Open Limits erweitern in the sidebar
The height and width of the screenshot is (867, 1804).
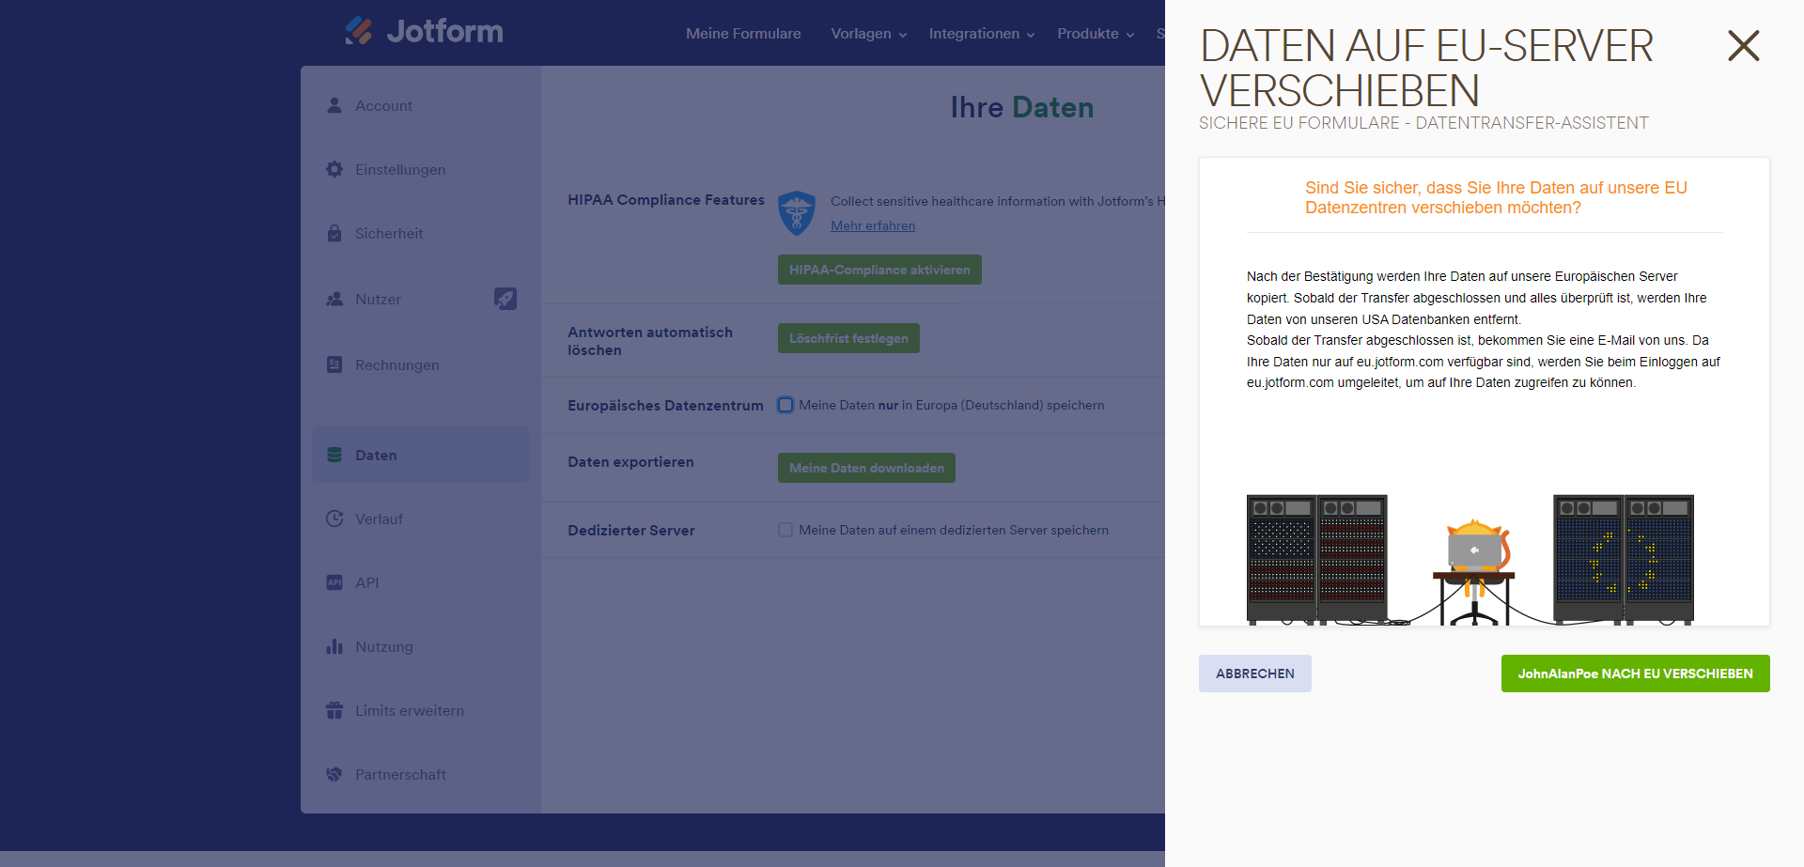(421, 710)
